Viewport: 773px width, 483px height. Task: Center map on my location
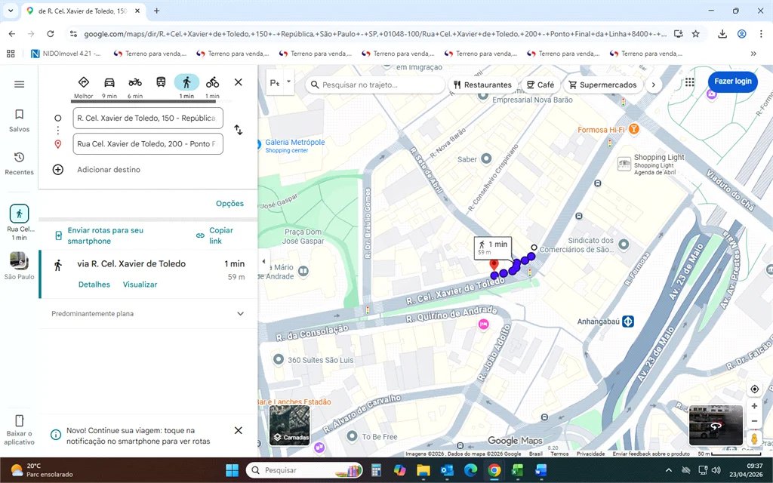pos(754,389)
